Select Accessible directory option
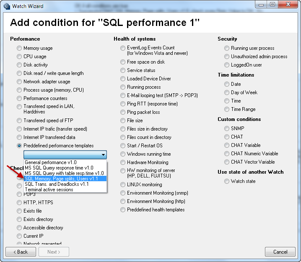The width and height of the screenshot is (301, 262). 19,228
